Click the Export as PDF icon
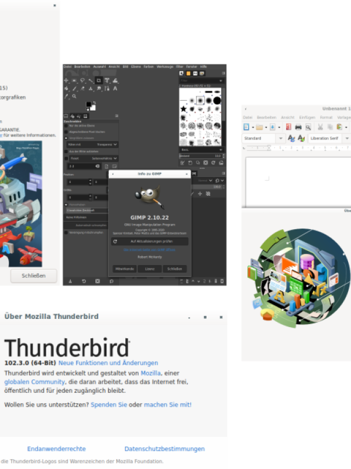The height and width of the screenshot is (469, 351). pos(289,127)
